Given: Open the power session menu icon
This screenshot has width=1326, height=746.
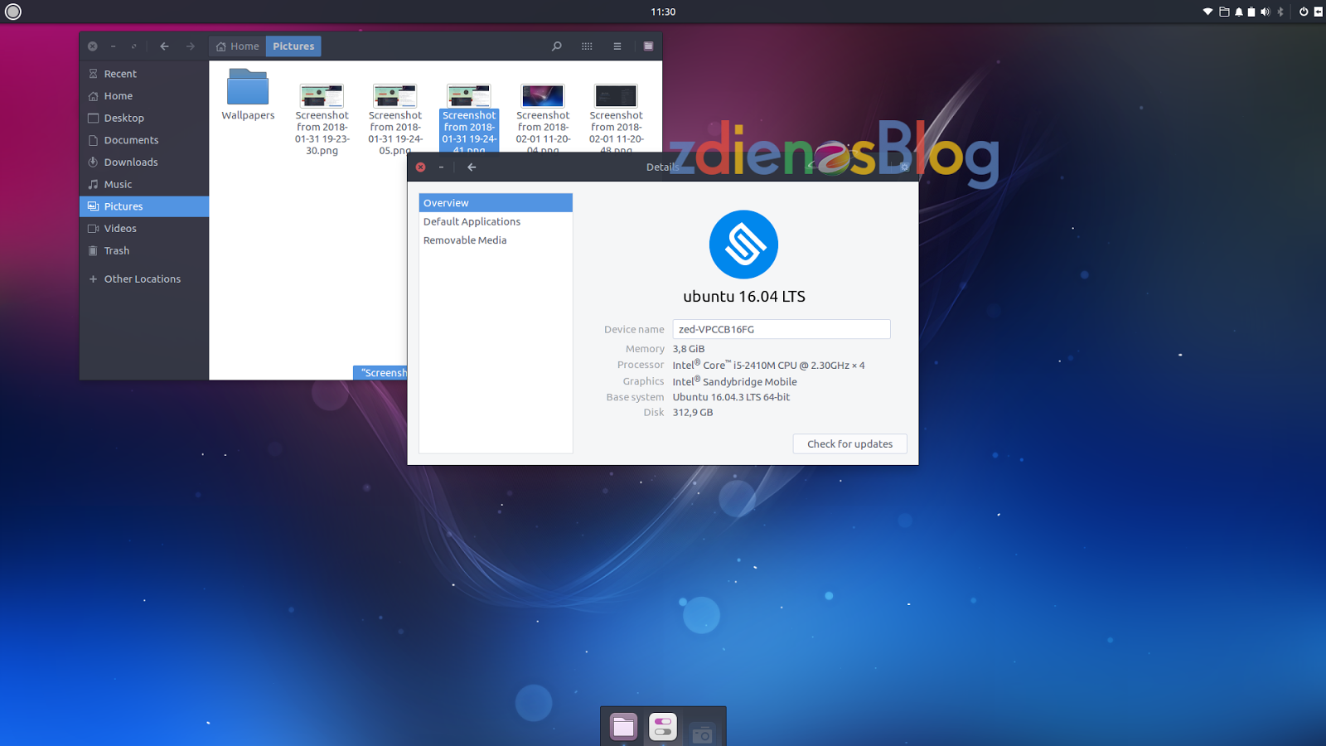Looking at the screenshot, I should [x=1304, y=12].
